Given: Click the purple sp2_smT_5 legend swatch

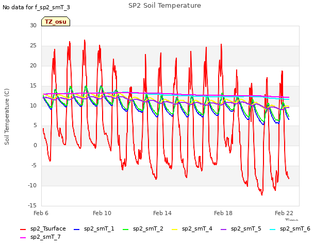Looking at the screenshot, I should [224, 230].
